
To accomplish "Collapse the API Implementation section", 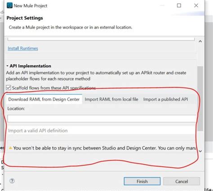I will (x=7, y=66).
